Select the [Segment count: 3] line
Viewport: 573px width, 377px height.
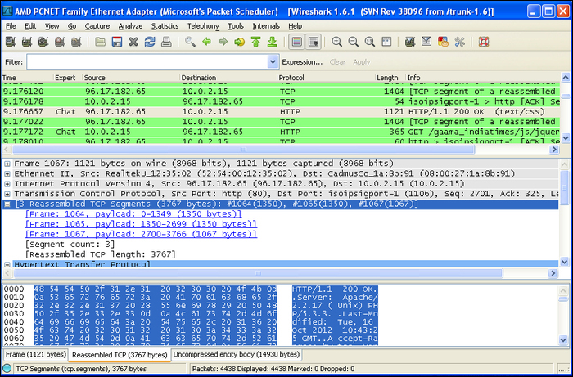tap(70, 245)
